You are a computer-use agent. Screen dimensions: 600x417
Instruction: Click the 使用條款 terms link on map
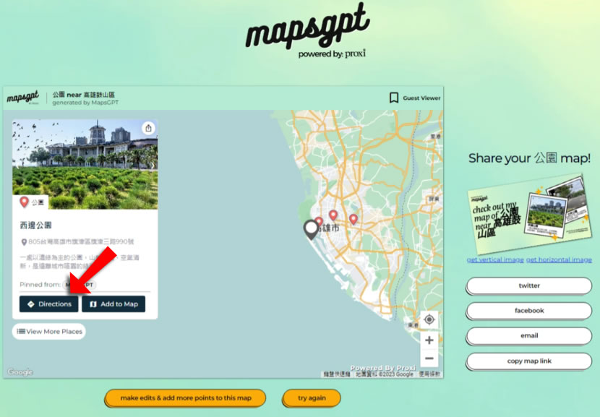[x=429, y=374]
